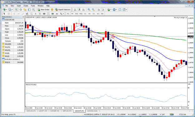Open the Periods clock dropdown
Viewport: 195px width, 117px height.
point(115,10)
